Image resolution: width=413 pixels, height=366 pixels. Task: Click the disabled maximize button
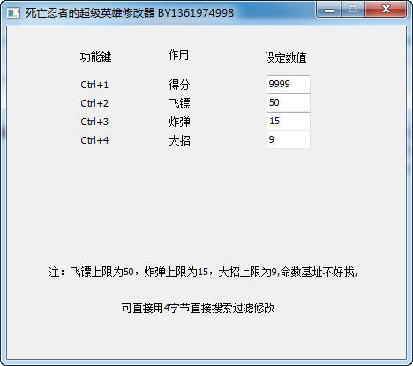pyautogui.click(x=353, y=10)
